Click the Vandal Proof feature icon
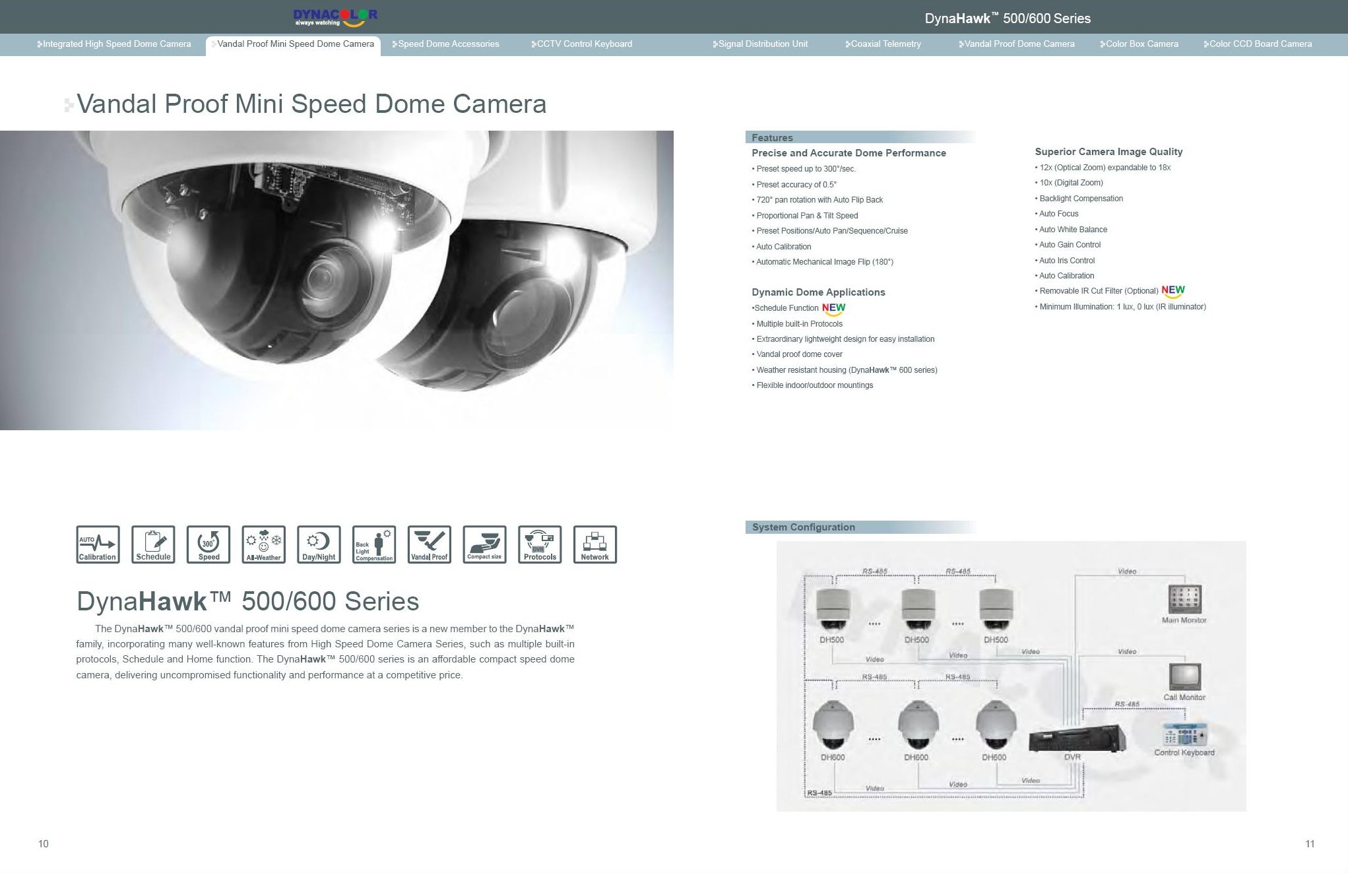The height and width of the screenshot is (873, 1348). 430,544
